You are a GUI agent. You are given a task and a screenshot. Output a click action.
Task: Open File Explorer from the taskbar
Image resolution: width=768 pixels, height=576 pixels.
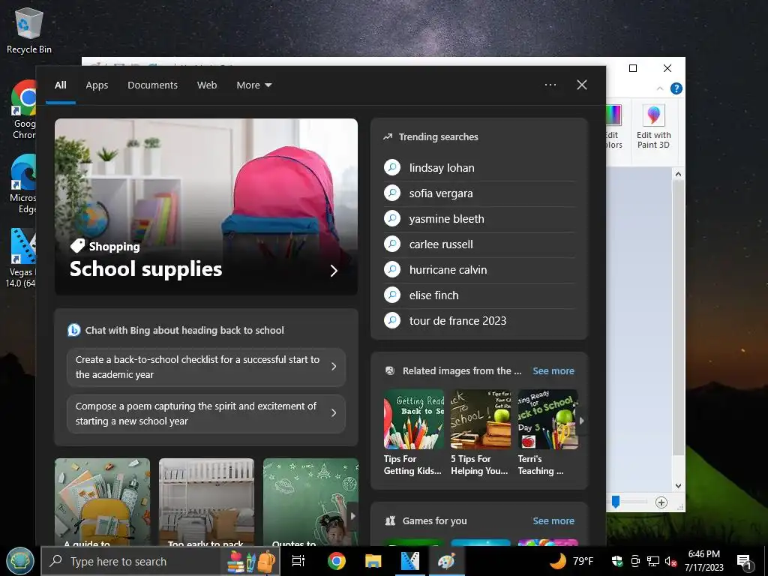[373, 561]
